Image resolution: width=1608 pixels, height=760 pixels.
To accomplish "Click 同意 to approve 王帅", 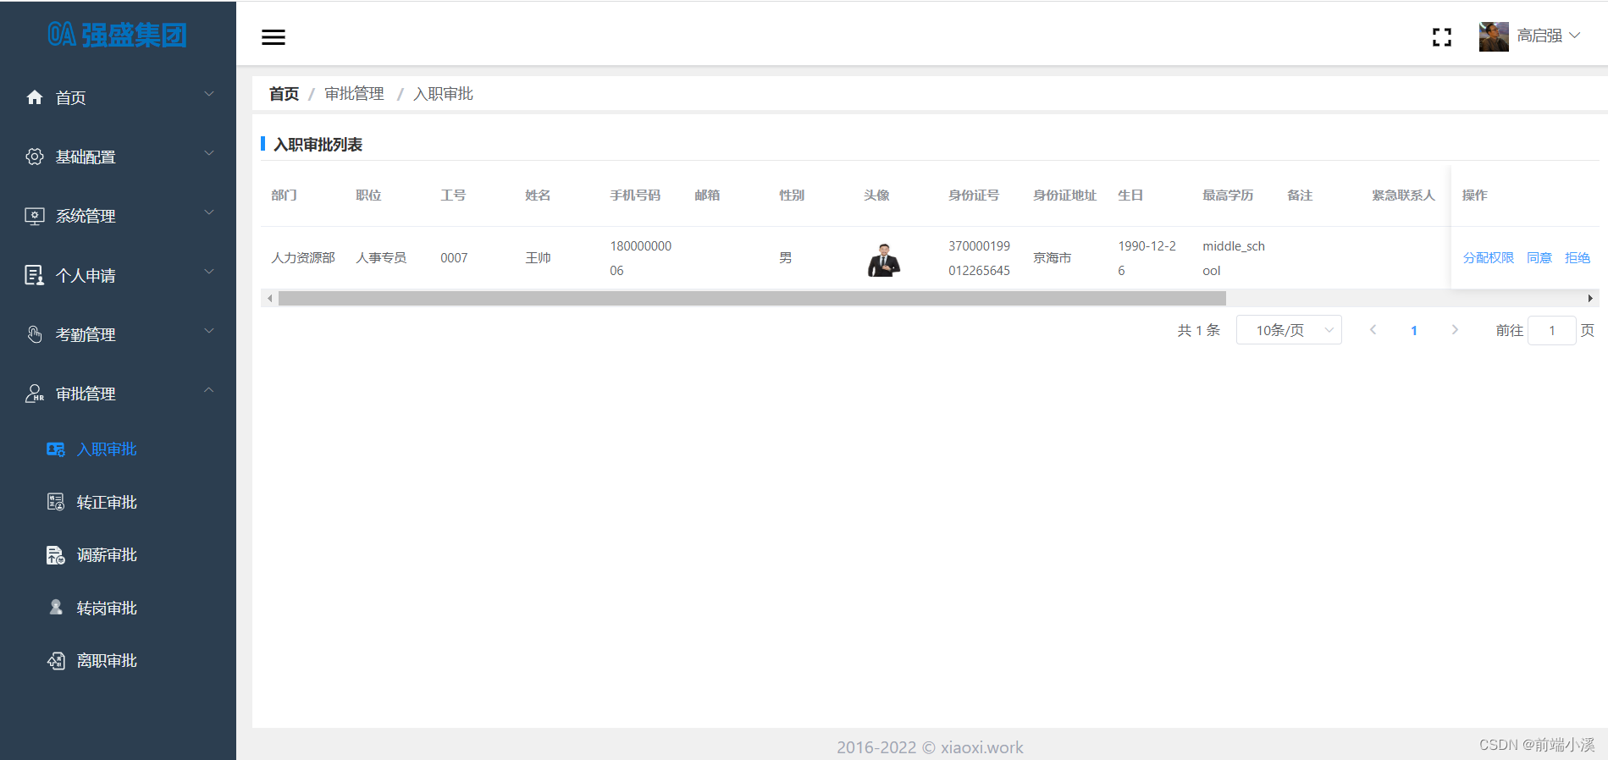I will 1539,258.
